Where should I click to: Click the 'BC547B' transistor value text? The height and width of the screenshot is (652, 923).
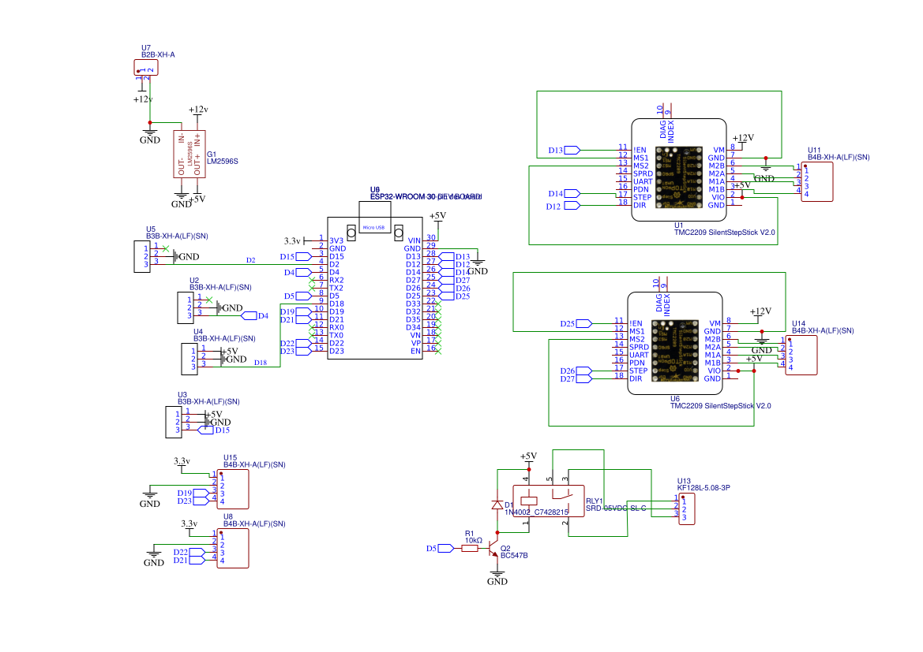(x=514, y=556)
